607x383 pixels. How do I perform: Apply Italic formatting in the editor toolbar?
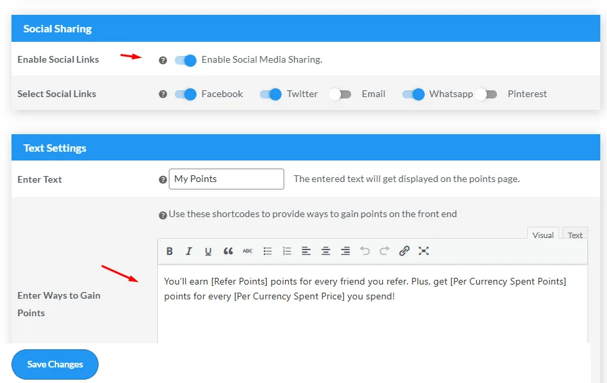tap(188, 252)
